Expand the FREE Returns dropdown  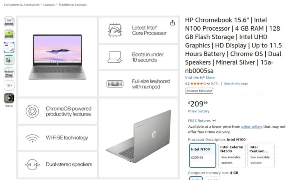click(214, 121)
